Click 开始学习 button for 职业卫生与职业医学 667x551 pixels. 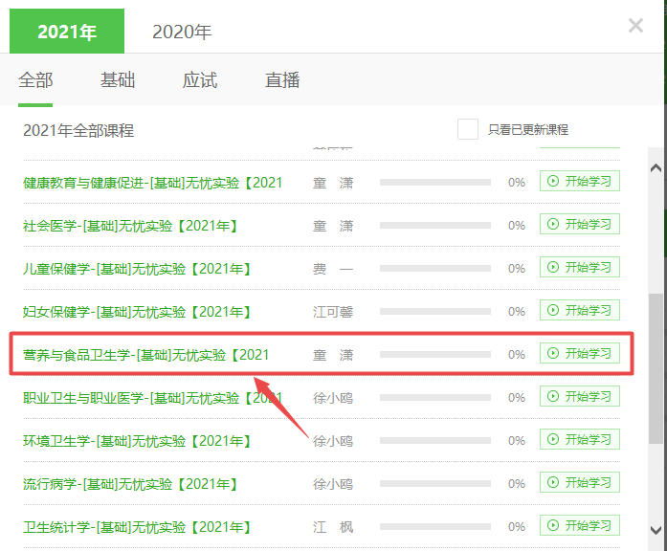(x=580, y=397)
